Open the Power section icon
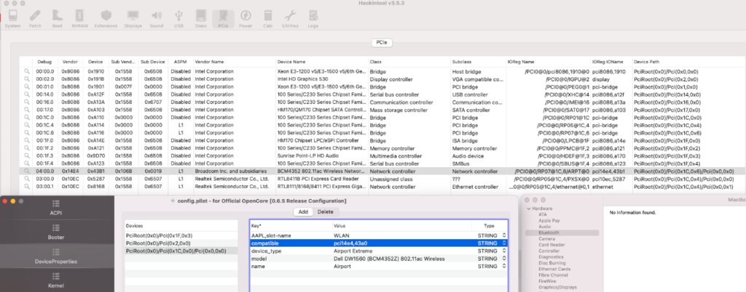Screen dimensions: 746x292 [x=246, y=17]
